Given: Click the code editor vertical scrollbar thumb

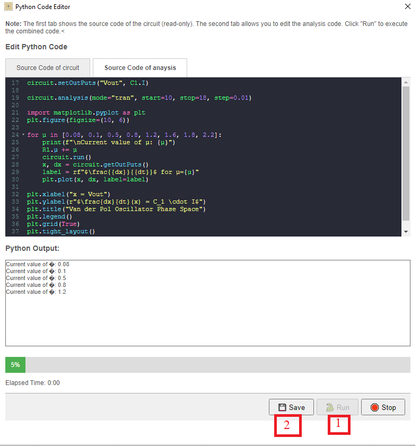Looking at the screenshot, I should (406, 154).
